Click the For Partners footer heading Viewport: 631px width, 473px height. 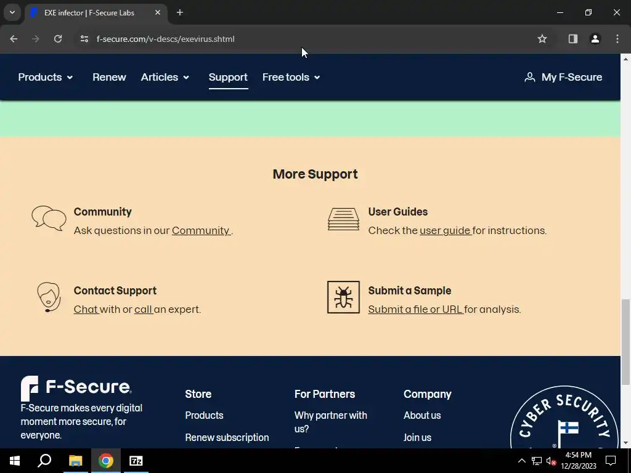(325, 394)
